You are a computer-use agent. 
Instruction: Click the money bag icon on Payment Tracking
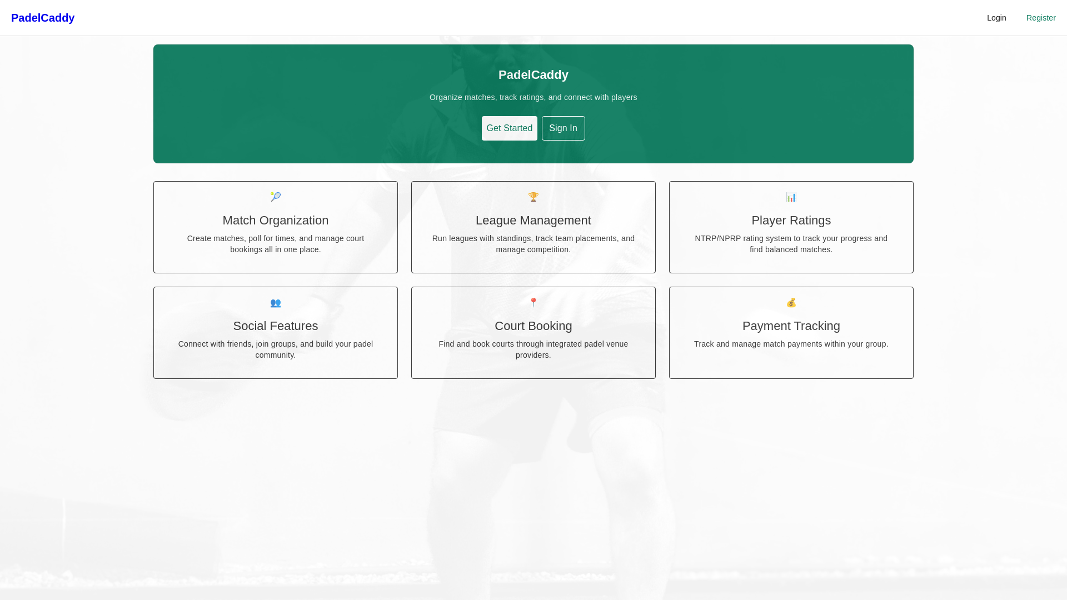791,303
